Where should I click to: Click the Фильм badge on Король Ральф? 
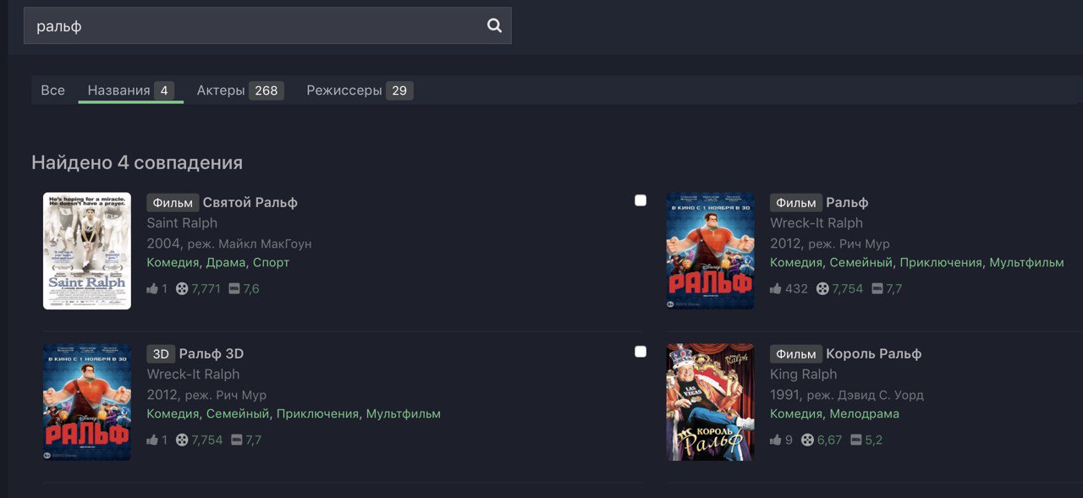796,353
